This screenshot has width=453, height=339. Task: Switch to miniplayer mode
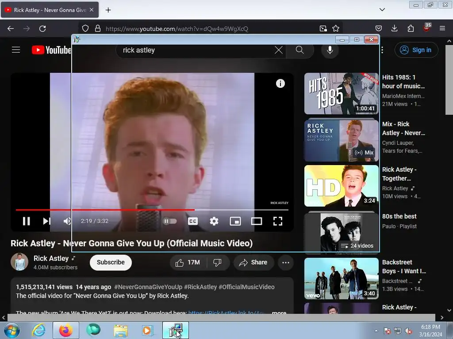point(235,221)
